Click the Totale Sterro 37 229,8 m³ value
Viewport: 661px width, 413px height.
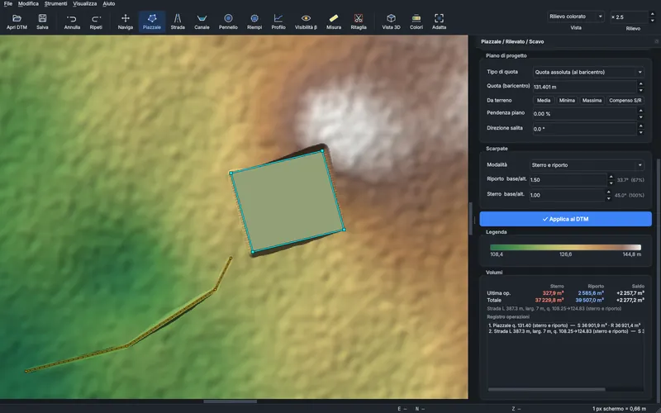[x=549, y=300]
